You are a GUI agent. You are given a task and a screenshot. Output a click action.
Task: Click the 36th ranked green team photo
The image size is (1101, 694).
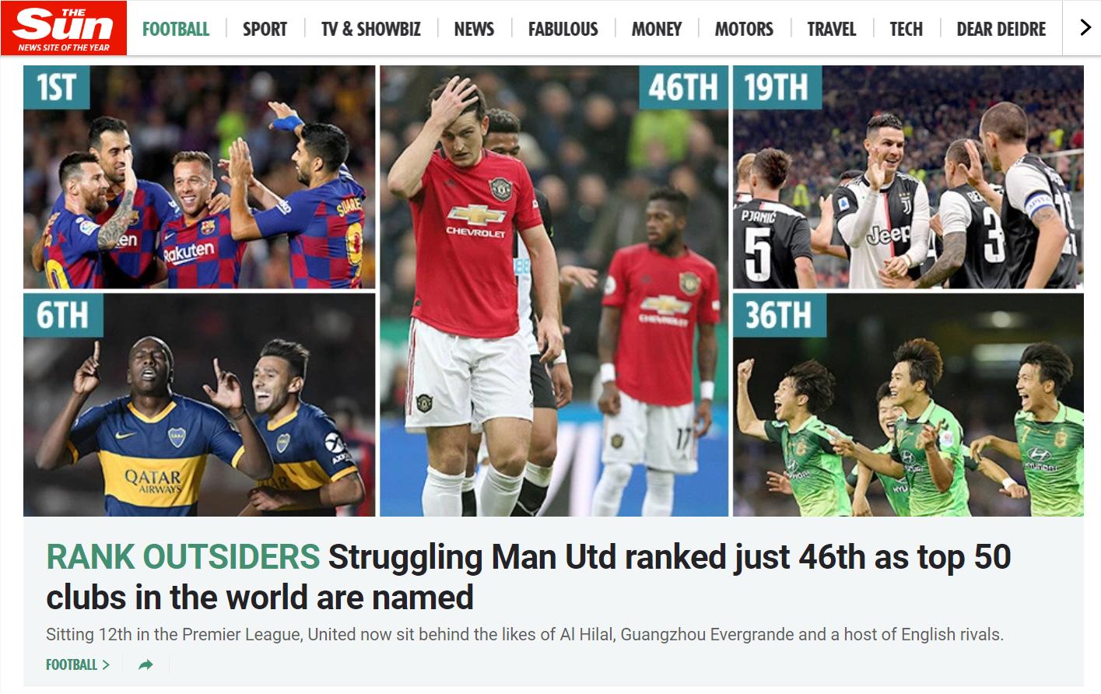tap(908, 405)
